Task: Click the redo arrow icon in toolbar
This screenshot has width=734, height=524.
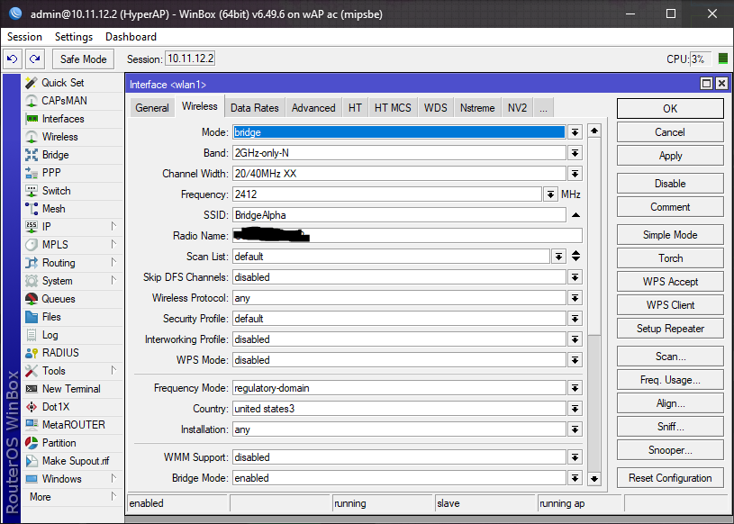Action: 34,59
